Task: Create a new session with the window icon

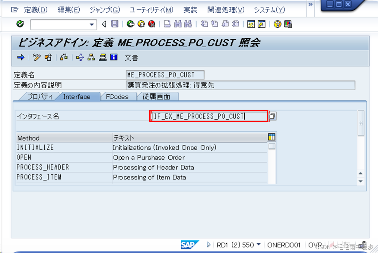Action: point(251,24)
